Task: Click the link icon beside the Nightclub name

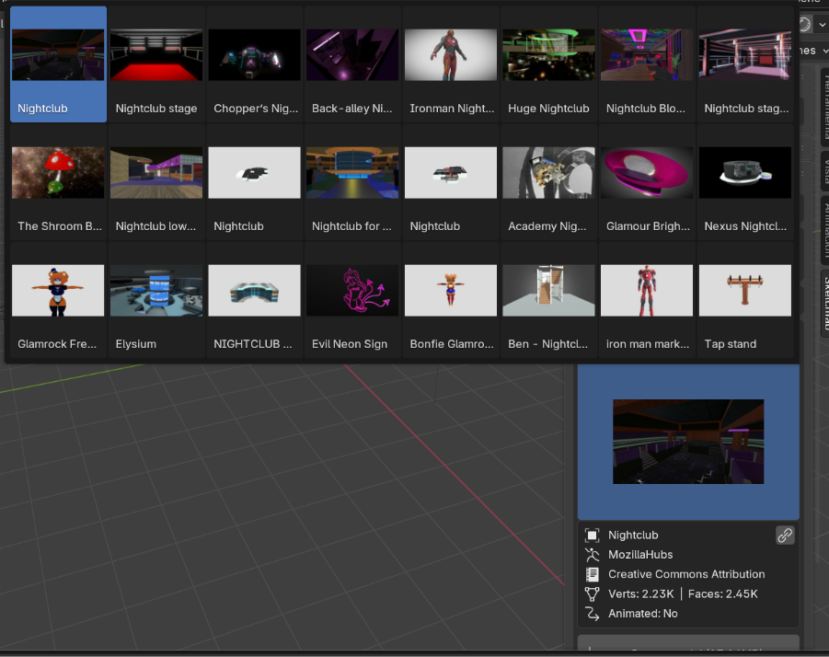Action: point(785,536)
